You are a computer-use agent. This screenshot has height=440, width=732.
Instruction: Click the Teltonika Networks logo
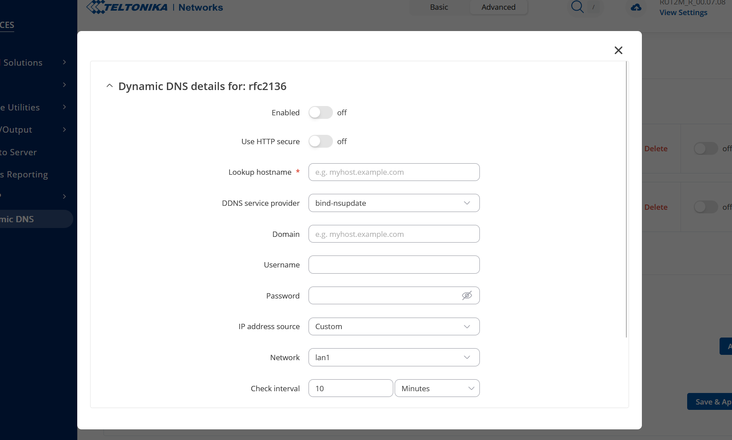coord(155,7)
